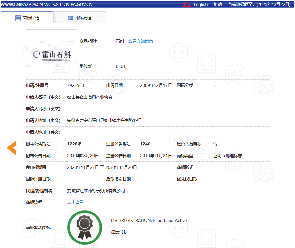Click the 霍山石斛 trademark logo image
Screen dimensions: 295x248
point(51,54)
